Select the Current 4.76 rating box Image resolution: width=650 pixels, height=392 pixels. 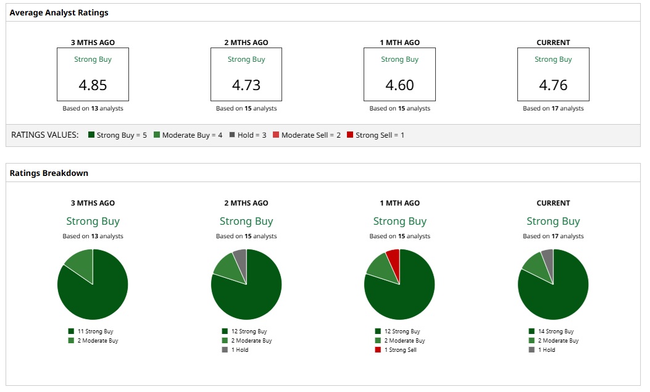[553, 75]
